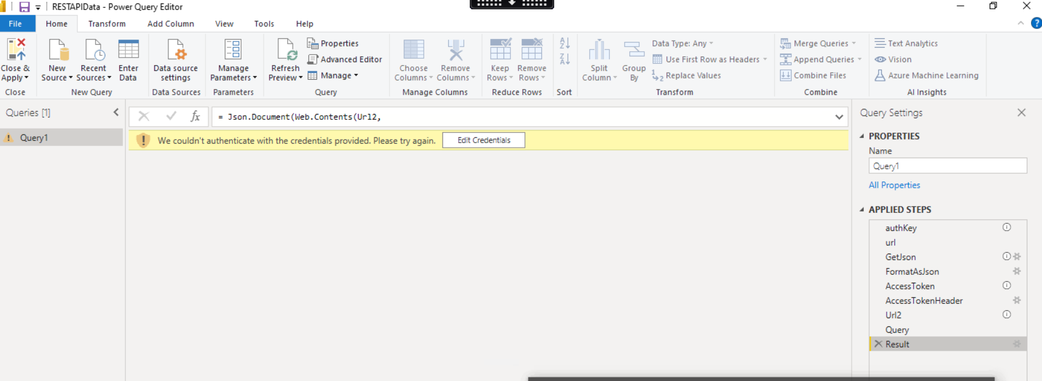Collapse the APPLIED STEPS section
This screenshot has height=381, width=1042.
pos(862,209)
